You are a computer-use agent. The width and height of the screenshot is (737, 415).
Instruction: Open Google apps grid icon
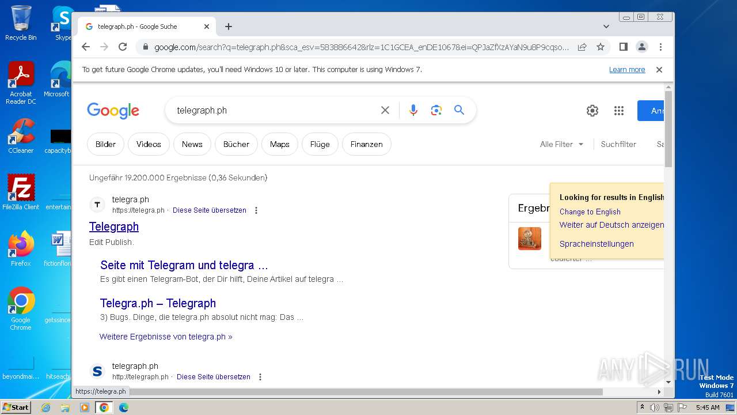pyautogui.click(x=619, y=111)
